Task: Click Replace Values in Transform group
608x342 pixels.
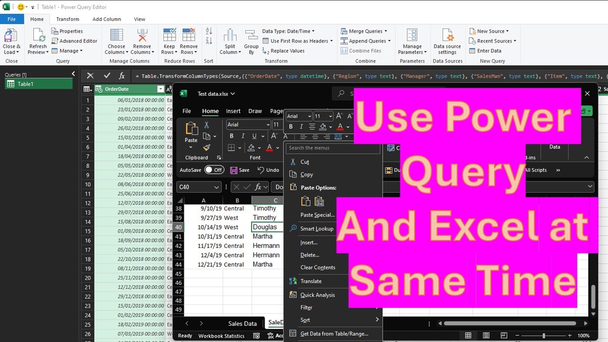Action: pos(284,51)
